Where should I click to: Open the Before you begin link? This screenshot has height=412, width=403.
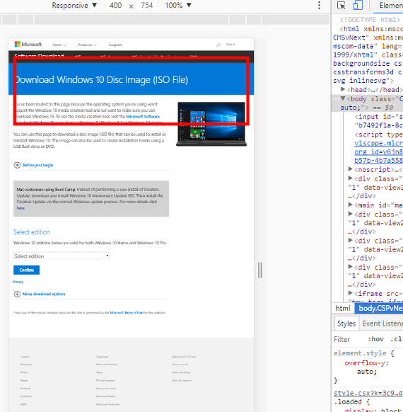[37, 165]
